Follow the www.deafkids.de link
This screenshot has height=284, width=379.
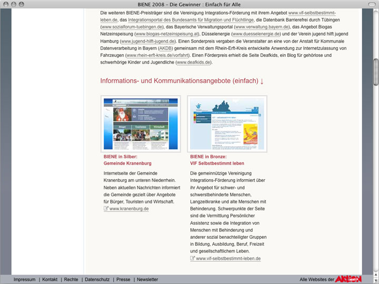tap(194, 63)
